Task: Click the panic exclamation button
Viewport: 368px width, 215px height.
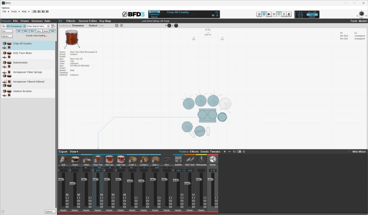Action: [x=284, y=14]
